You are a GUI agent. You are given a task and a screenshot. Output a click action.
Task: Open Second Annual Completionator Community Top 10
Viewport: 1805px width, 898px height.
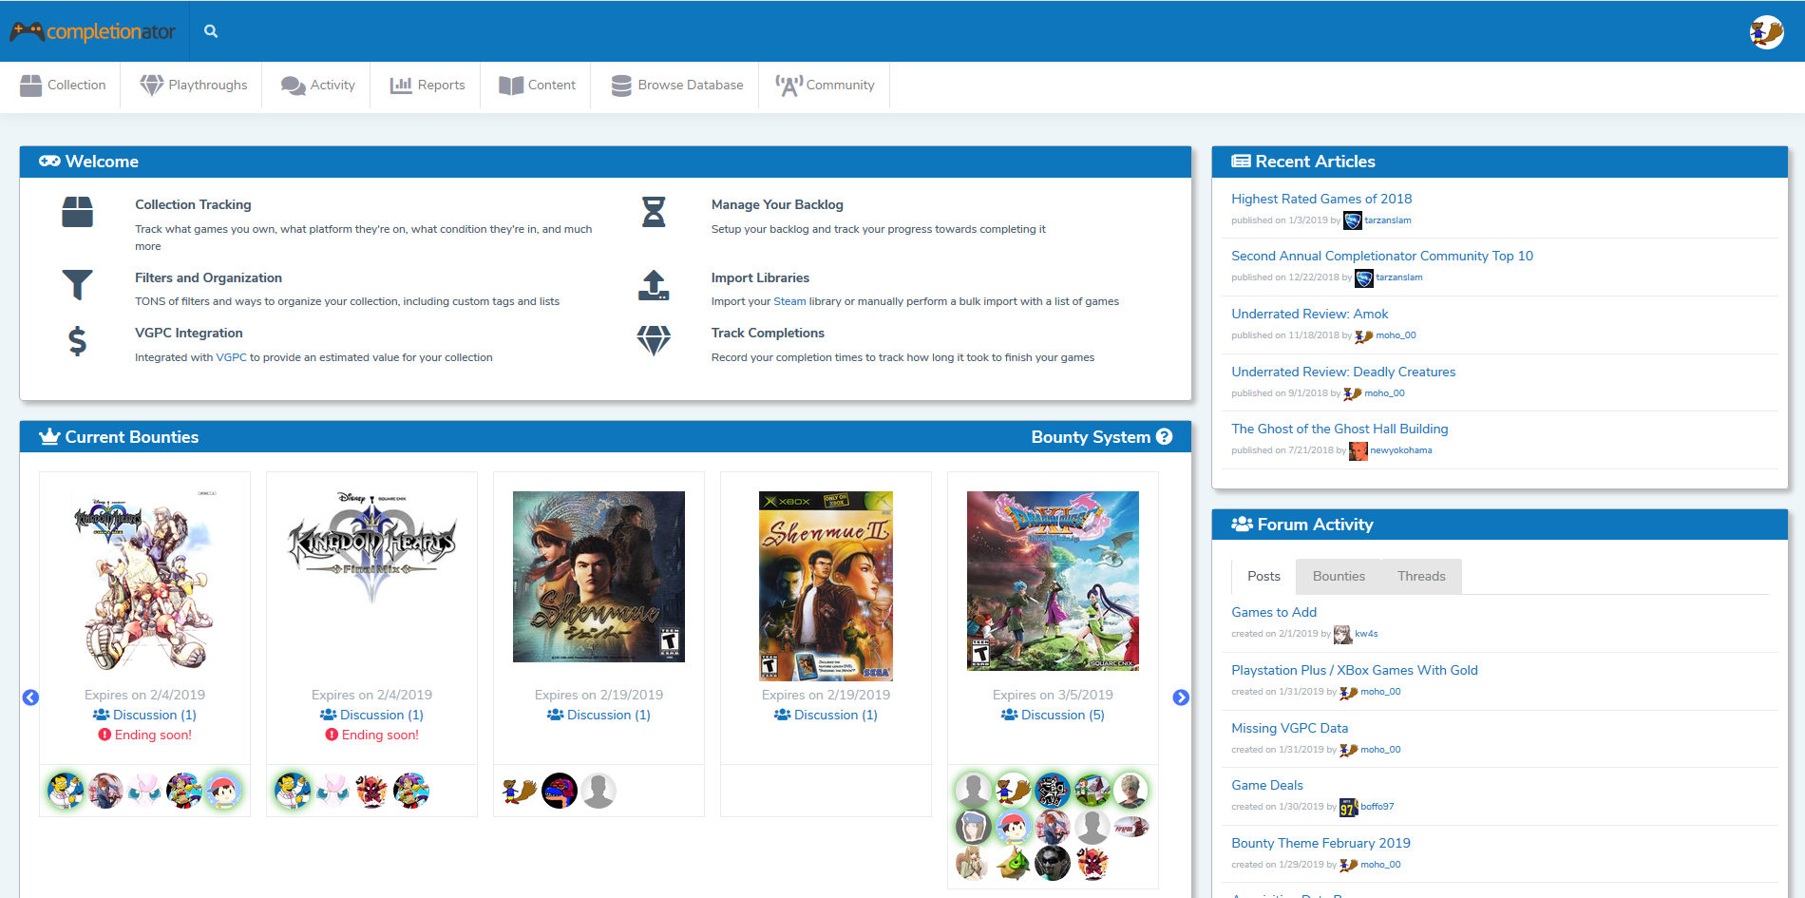[x=1382, y=257]
